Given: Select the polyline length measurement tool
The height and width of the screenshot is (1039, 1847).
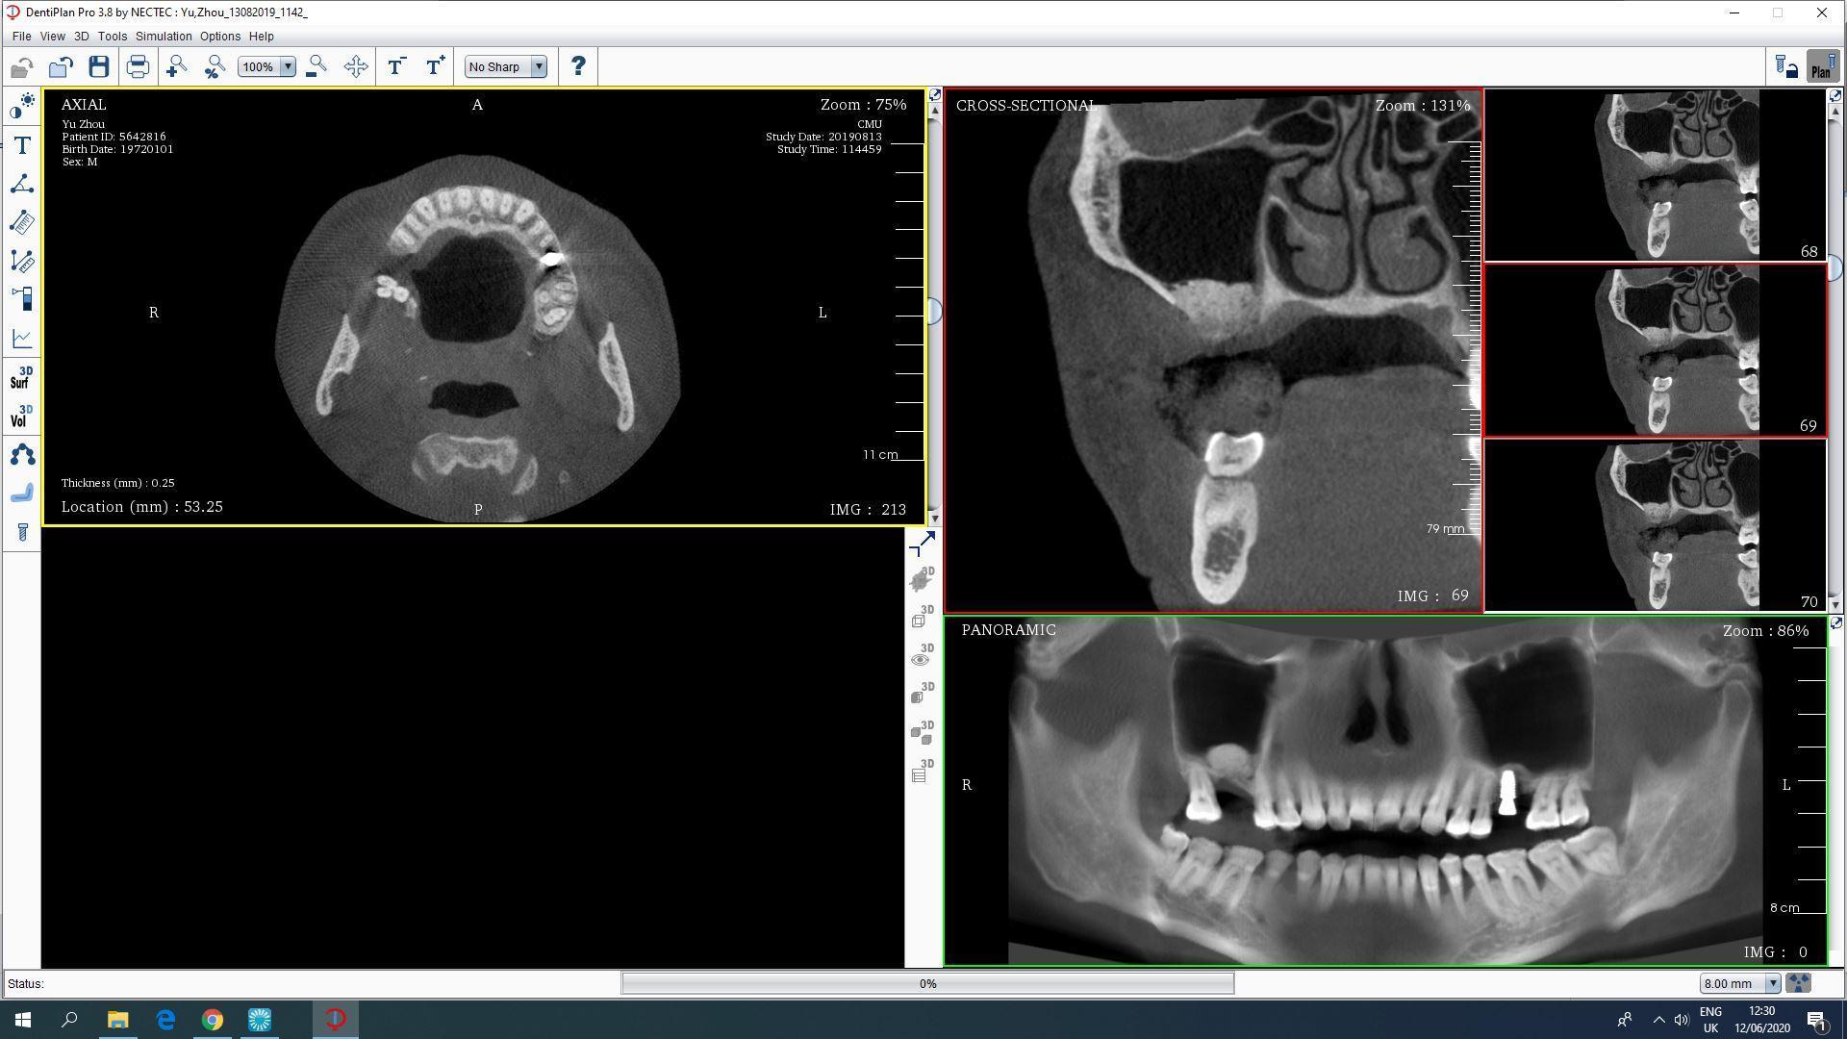Looking at the screenshot, I should pyautogui.click(x=22, y=261).
